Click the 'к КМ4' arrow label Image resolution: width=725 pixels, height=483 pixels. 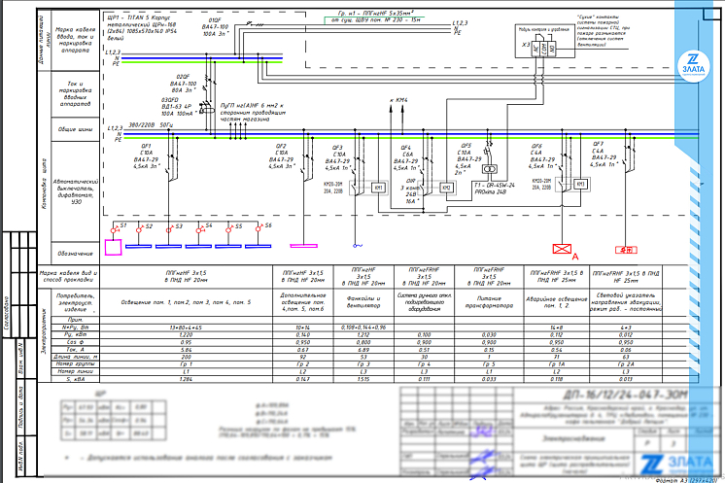pos(400,99)
